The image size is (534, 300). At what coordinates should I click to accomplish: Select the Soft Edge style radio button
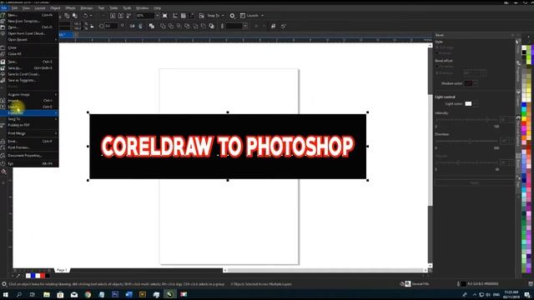pos(437,47)
